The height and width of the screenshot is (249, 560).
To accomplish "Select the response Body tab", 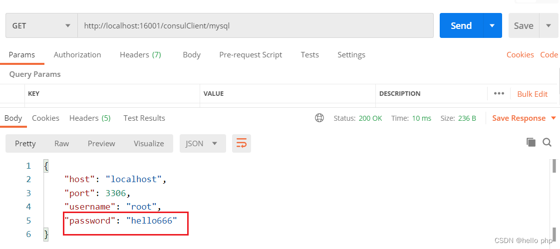I will pyautogui.click(x=13, y=118).
